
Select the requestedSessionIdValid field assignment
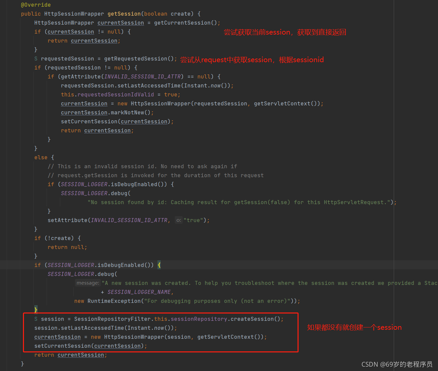121,94
